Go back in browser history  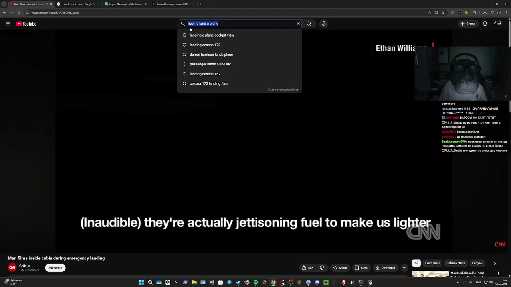[4, 12]
